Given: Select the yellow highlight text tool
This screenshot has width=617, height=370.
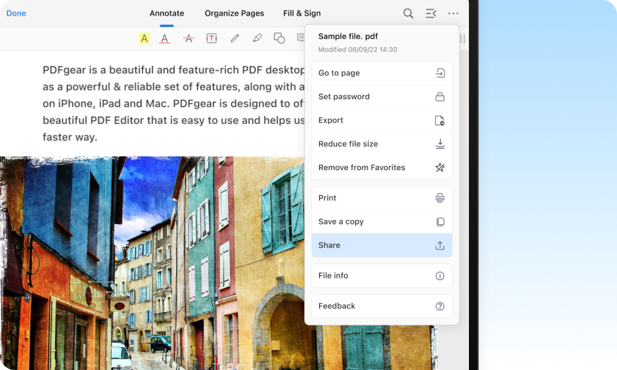Looking at the screenshot, I should pyautogui.click(x=144, y=38).
